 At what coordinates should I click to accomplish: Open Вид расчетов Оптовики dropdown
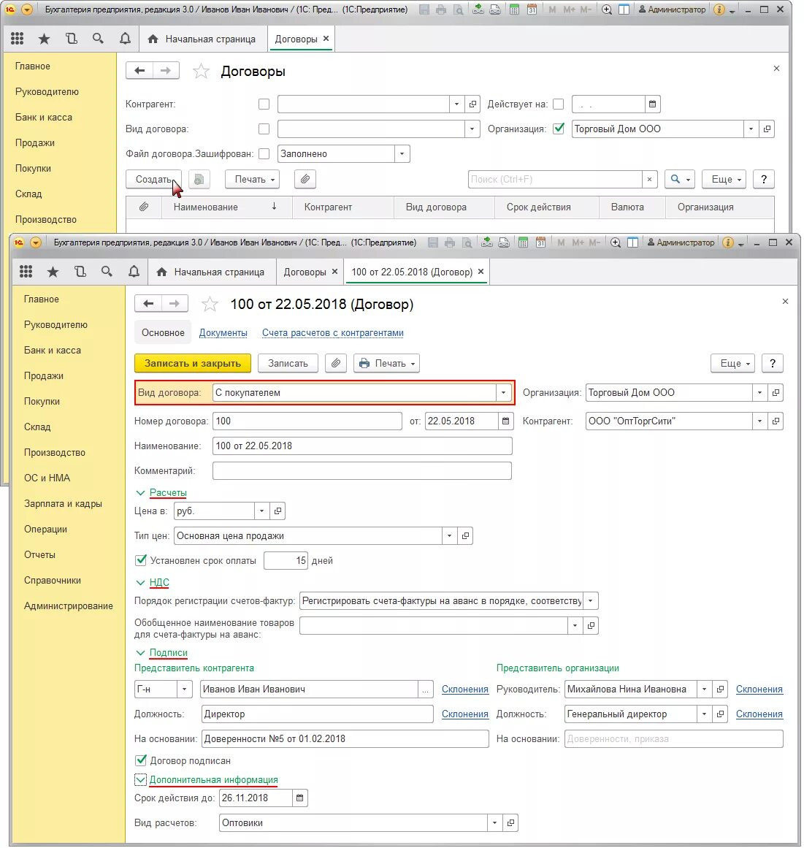[494, 822]
